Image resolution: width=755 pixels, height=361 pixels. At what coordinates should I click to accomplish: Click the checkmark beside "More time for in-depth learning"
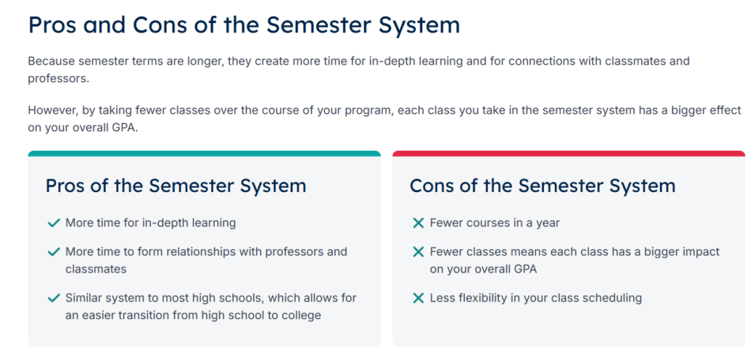coord(53,223)
